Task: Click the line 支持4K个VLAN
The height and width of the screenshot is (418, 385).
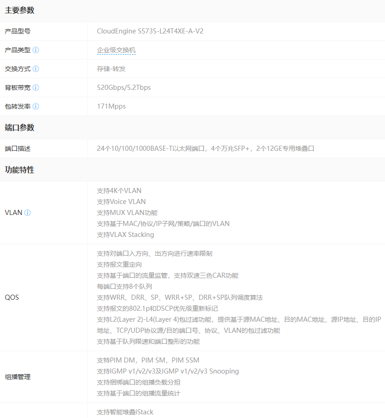Action: 119,191
